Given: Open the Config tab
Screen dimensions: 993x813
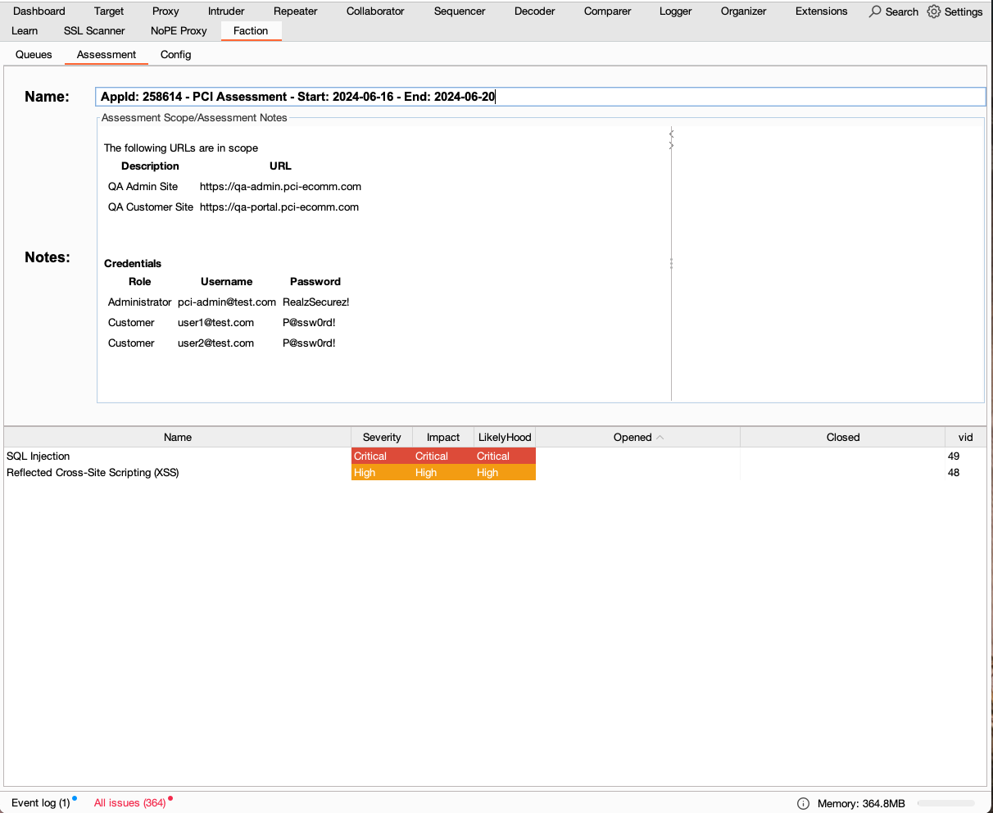Looking at the screenshot, I should 175,54.
